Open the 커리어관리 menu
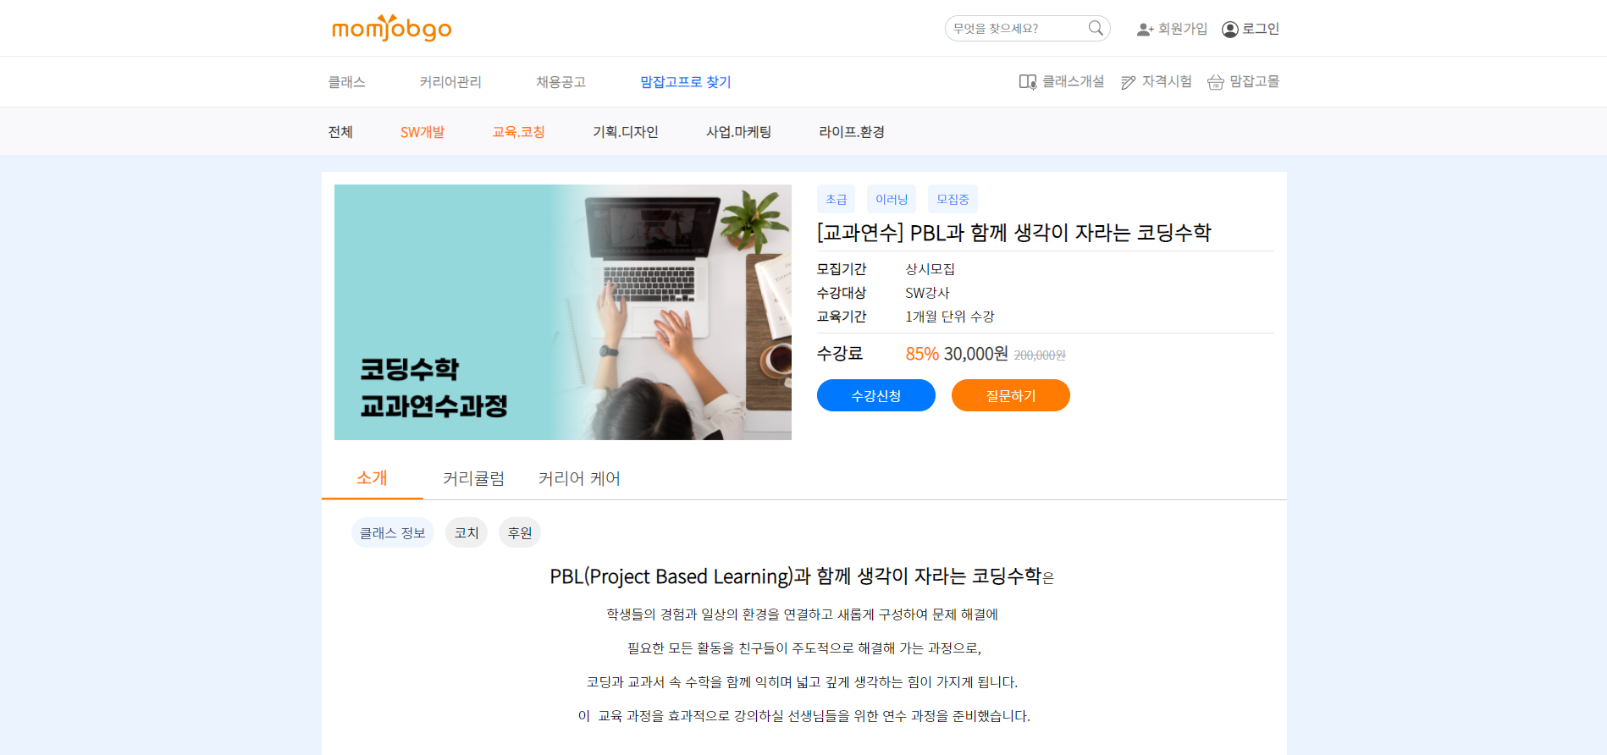 pyautogui.click(x=450, y=81)
